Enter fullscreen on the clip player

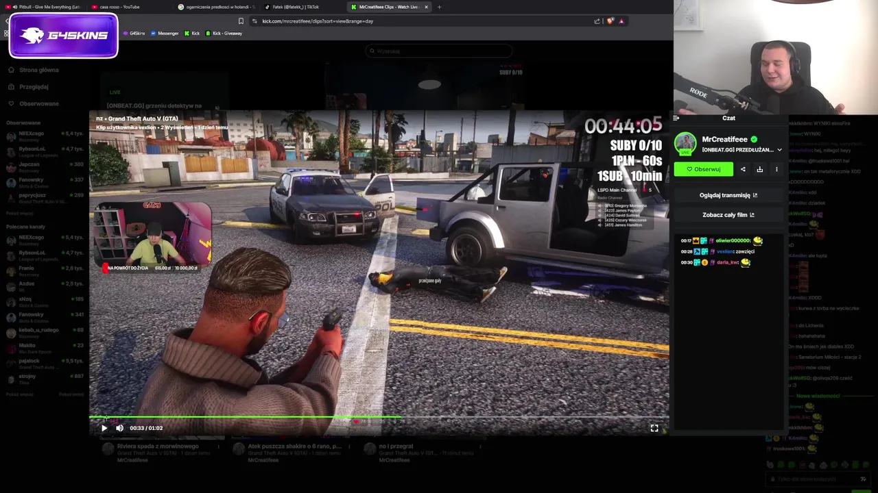tap(654, 428)
